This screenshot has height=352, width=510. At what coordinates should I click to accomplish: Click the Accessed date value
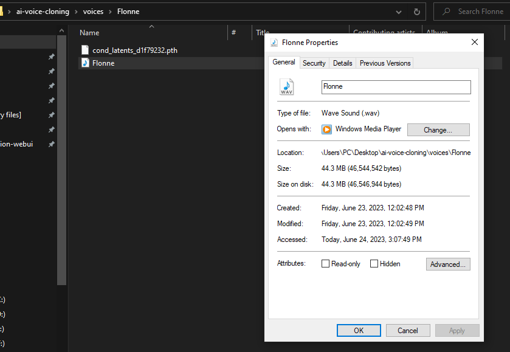click(371, 240)
